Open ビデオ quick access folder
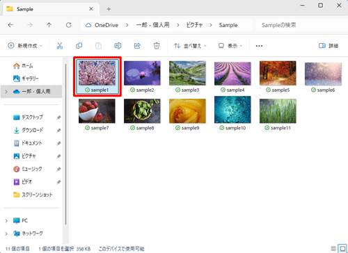Viewport: 348px width, 253px height. coord(23,182)
